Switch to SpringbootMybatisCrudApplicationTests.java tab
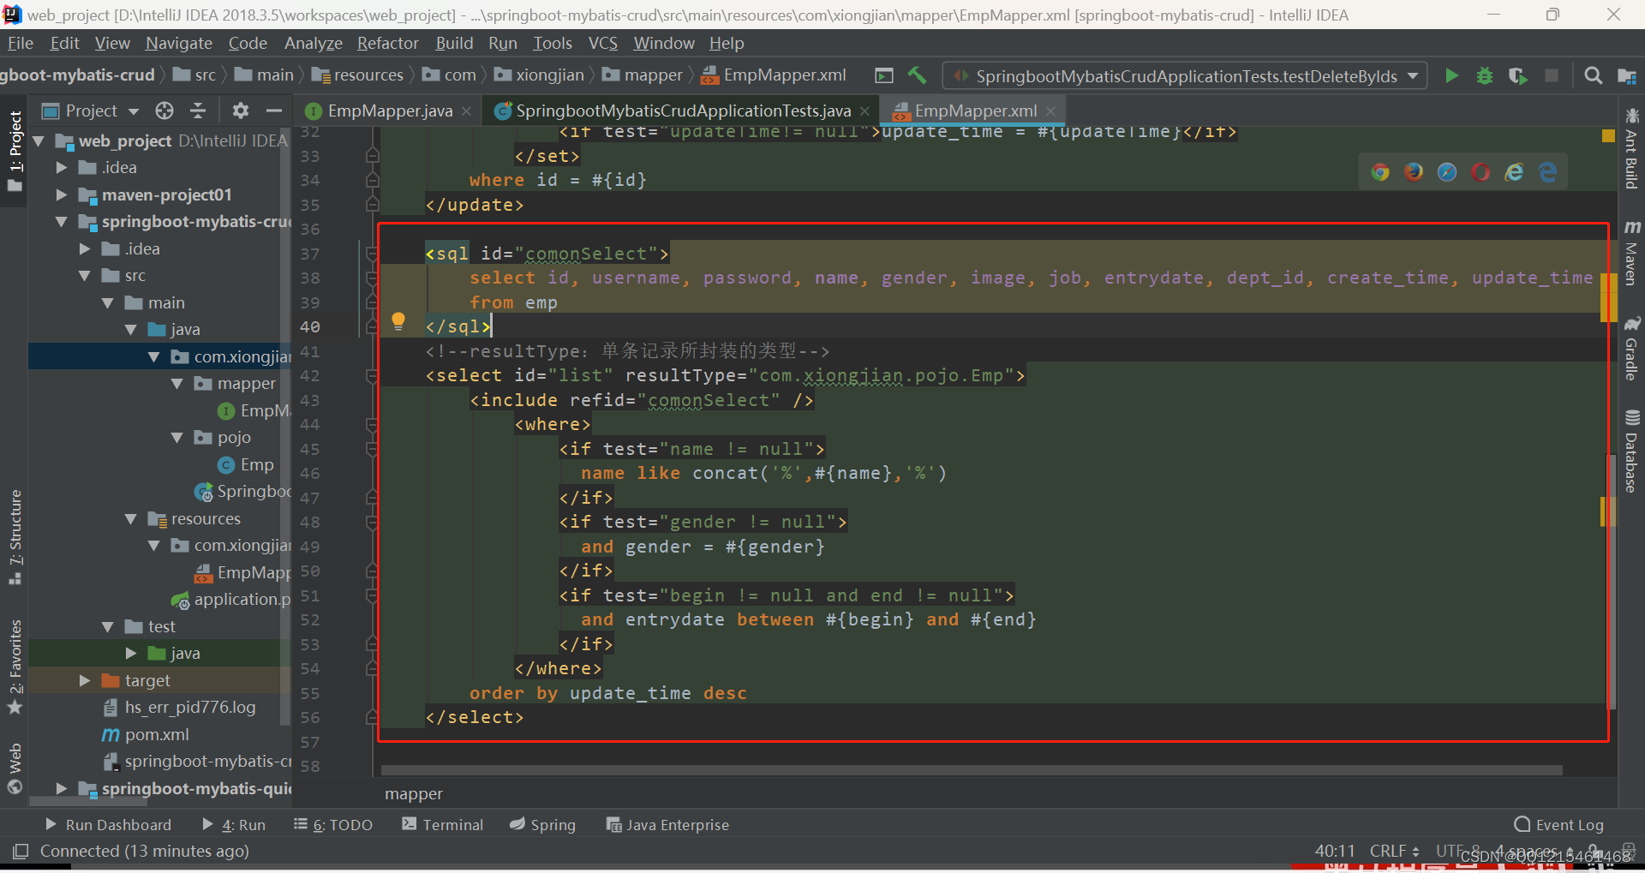 tap(683, 111)
